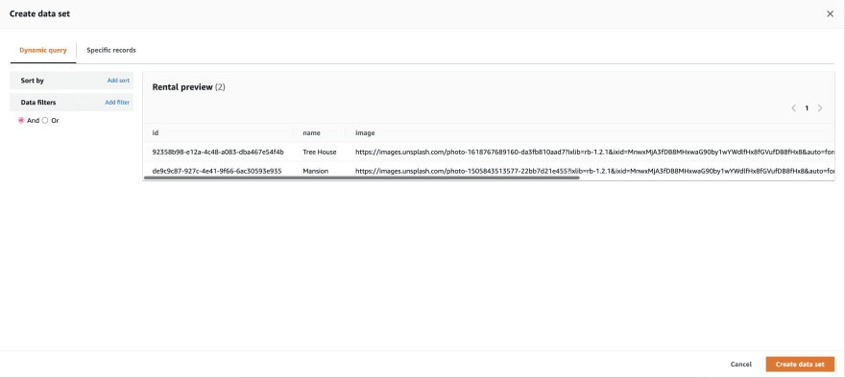The height and width of the screenshot is (378, 845).
Task: Go to next page arrow
Action: [820, 108]
